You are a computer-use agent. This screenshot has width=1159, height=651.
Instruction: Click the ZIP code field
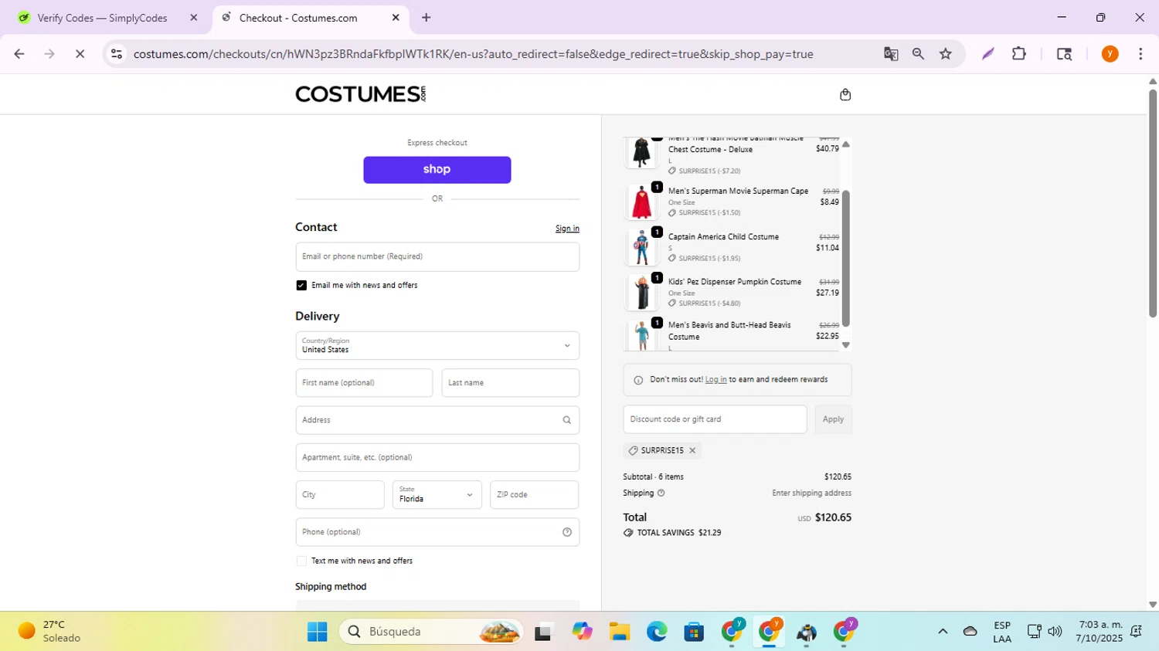535,495
